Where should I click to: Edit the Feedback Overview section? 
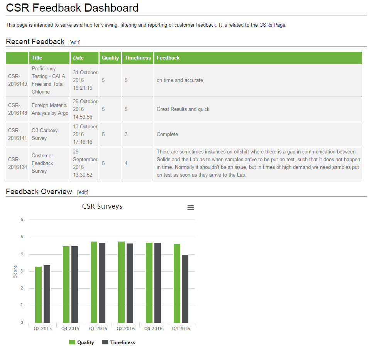[83, 192]
